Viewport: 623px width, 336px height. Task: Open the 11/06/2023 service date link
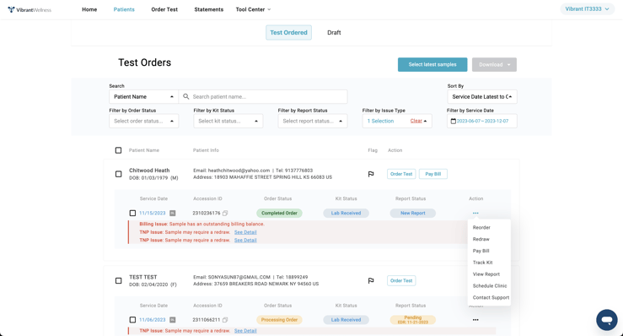(153, 320)
